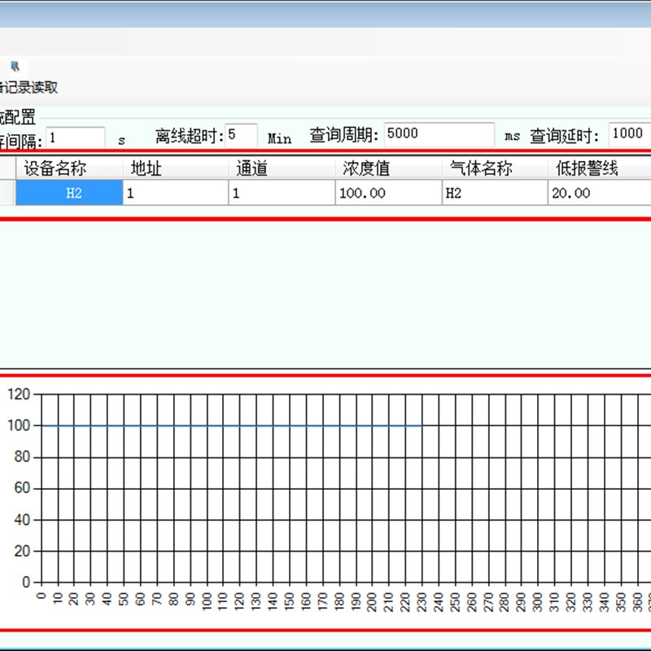Viewport: 651px width, 651px height.
Task: Sort by the 设备名称 column header
Action: coord(69,168)
